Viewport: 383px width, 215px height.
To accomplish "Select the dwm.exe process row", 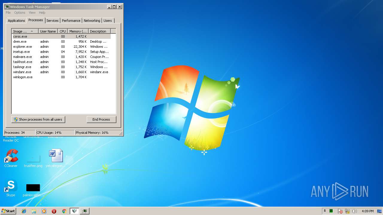I will tap(61, 42).
